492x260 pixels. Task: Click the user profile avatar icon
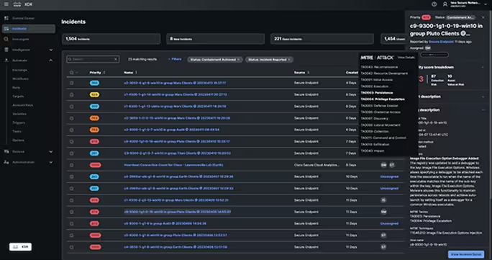point(445,4)
